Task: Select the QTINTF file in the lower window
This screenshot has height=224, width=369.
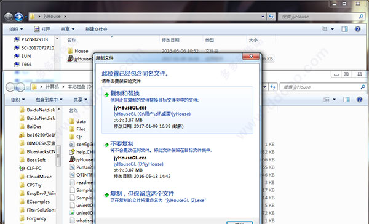Action: [81, 175]
